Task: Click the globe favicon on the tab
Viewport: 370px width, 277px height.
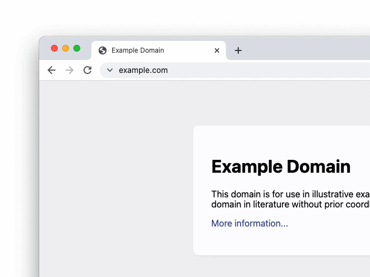Action: click(x=103, y=50)
